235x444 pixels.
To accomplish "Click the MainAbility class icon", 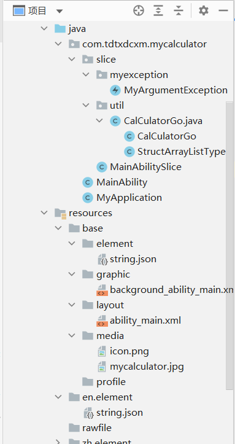I will point(88,182).
